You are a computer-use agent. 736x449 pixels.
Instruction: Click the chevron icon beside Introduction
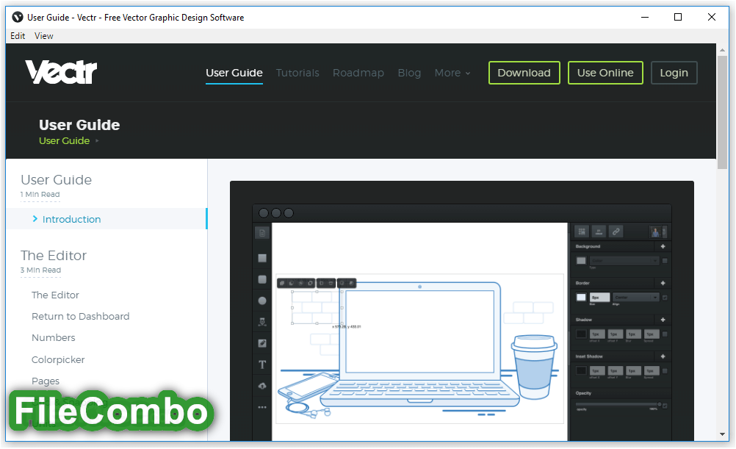(x=35, y=219)
